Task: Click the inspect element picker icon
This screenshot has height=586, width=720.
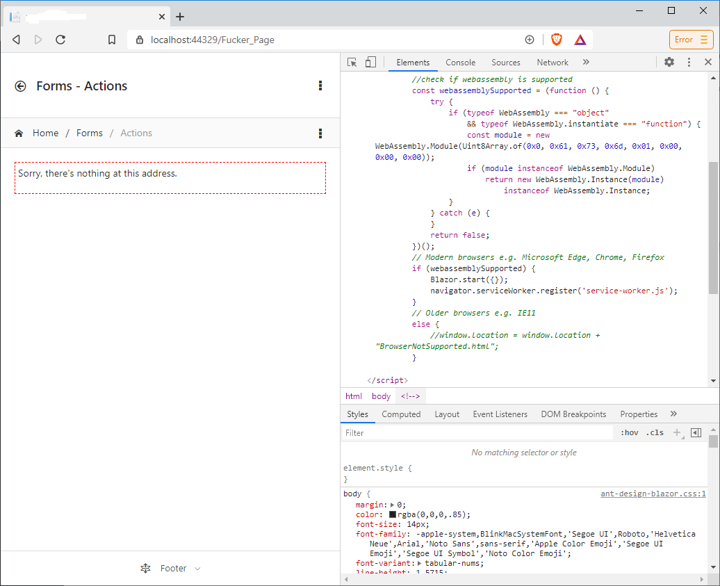Action: tap(352, 63)
